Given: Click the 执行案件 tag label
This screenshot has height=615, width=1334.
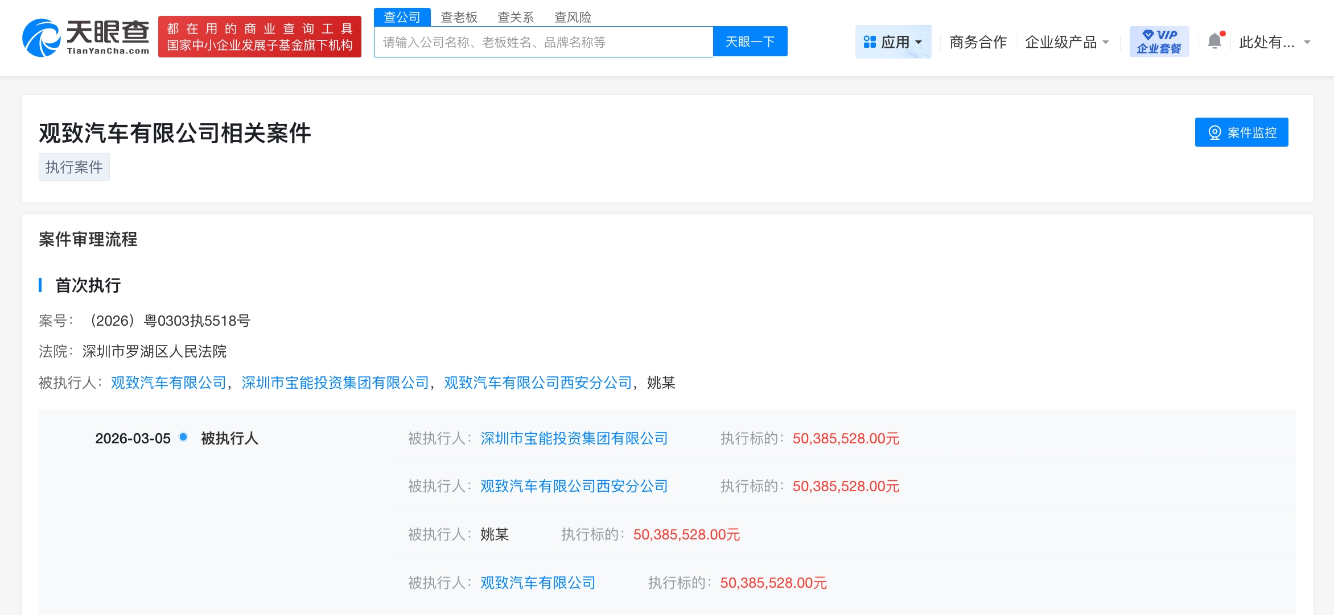Looking at the screenshot, I should pos(74,167).
